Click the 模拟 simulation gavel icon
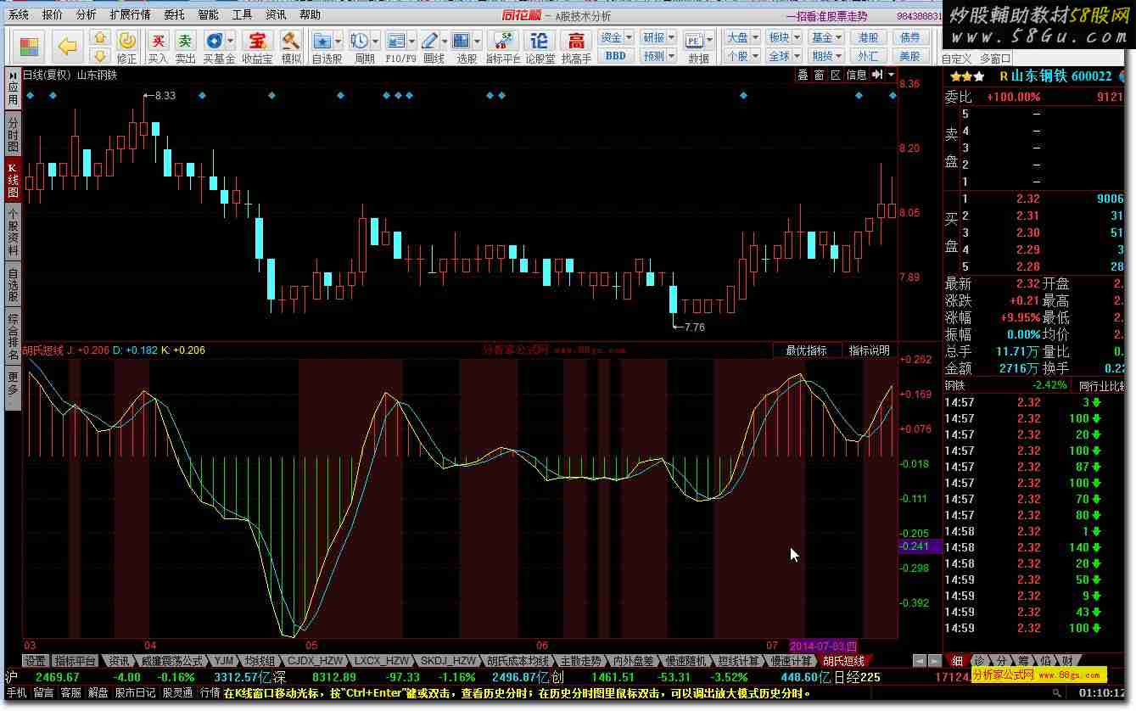This screenshot has width=1136, height=711. pos(291,48)
